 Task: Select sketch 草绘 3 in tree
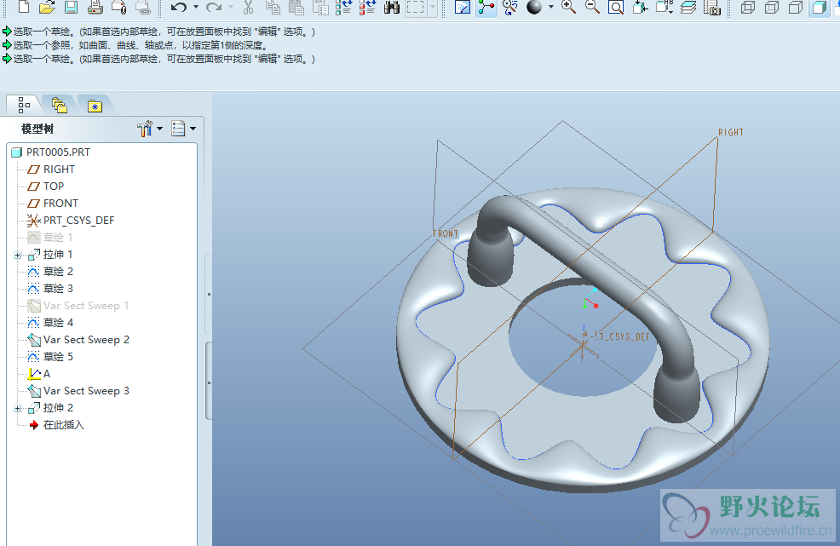click(49, 289)
